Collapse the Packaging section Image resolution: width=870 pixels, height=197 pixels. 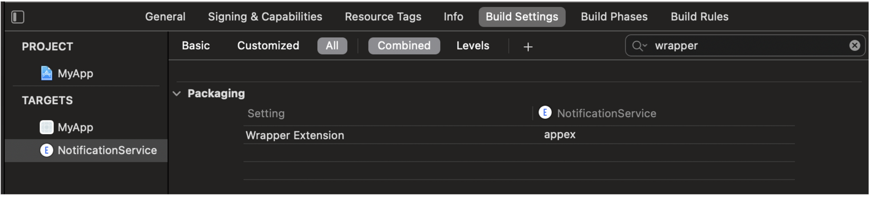point(177,93)
